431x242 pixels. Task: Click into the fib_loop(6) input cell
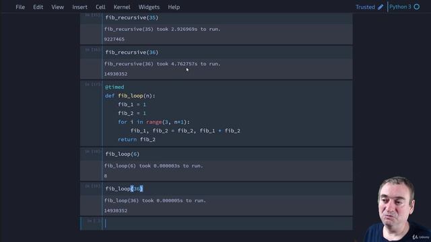228,154
